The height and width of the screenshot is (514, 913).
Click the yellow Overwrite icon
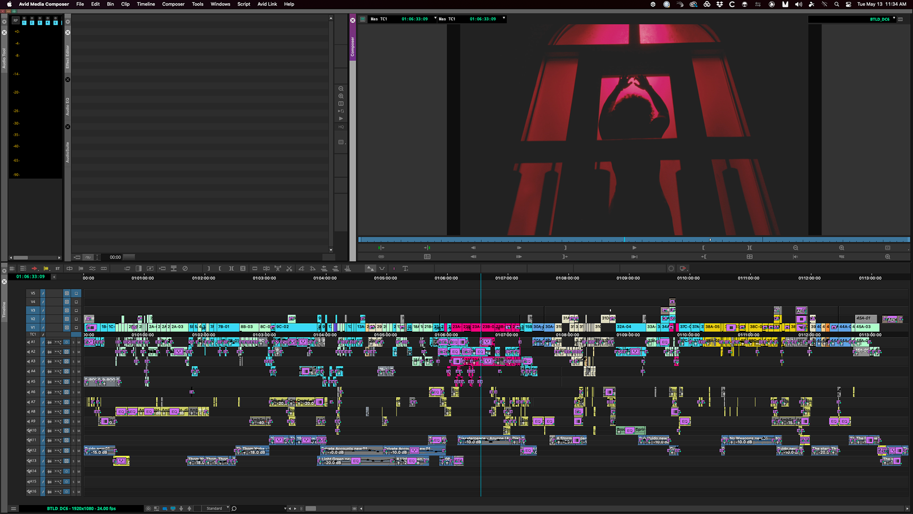pos(46,269)
